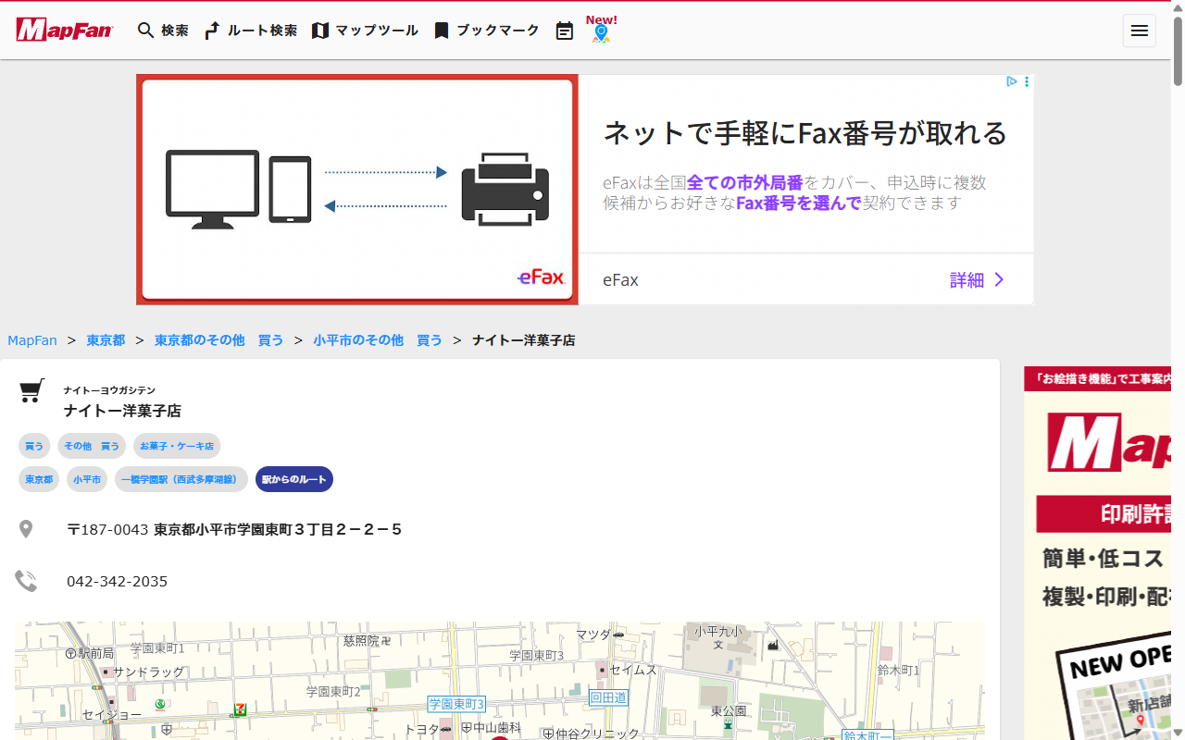Click 回田道 road label on map
Screen dimensions: 1185x740
(608, 697)
